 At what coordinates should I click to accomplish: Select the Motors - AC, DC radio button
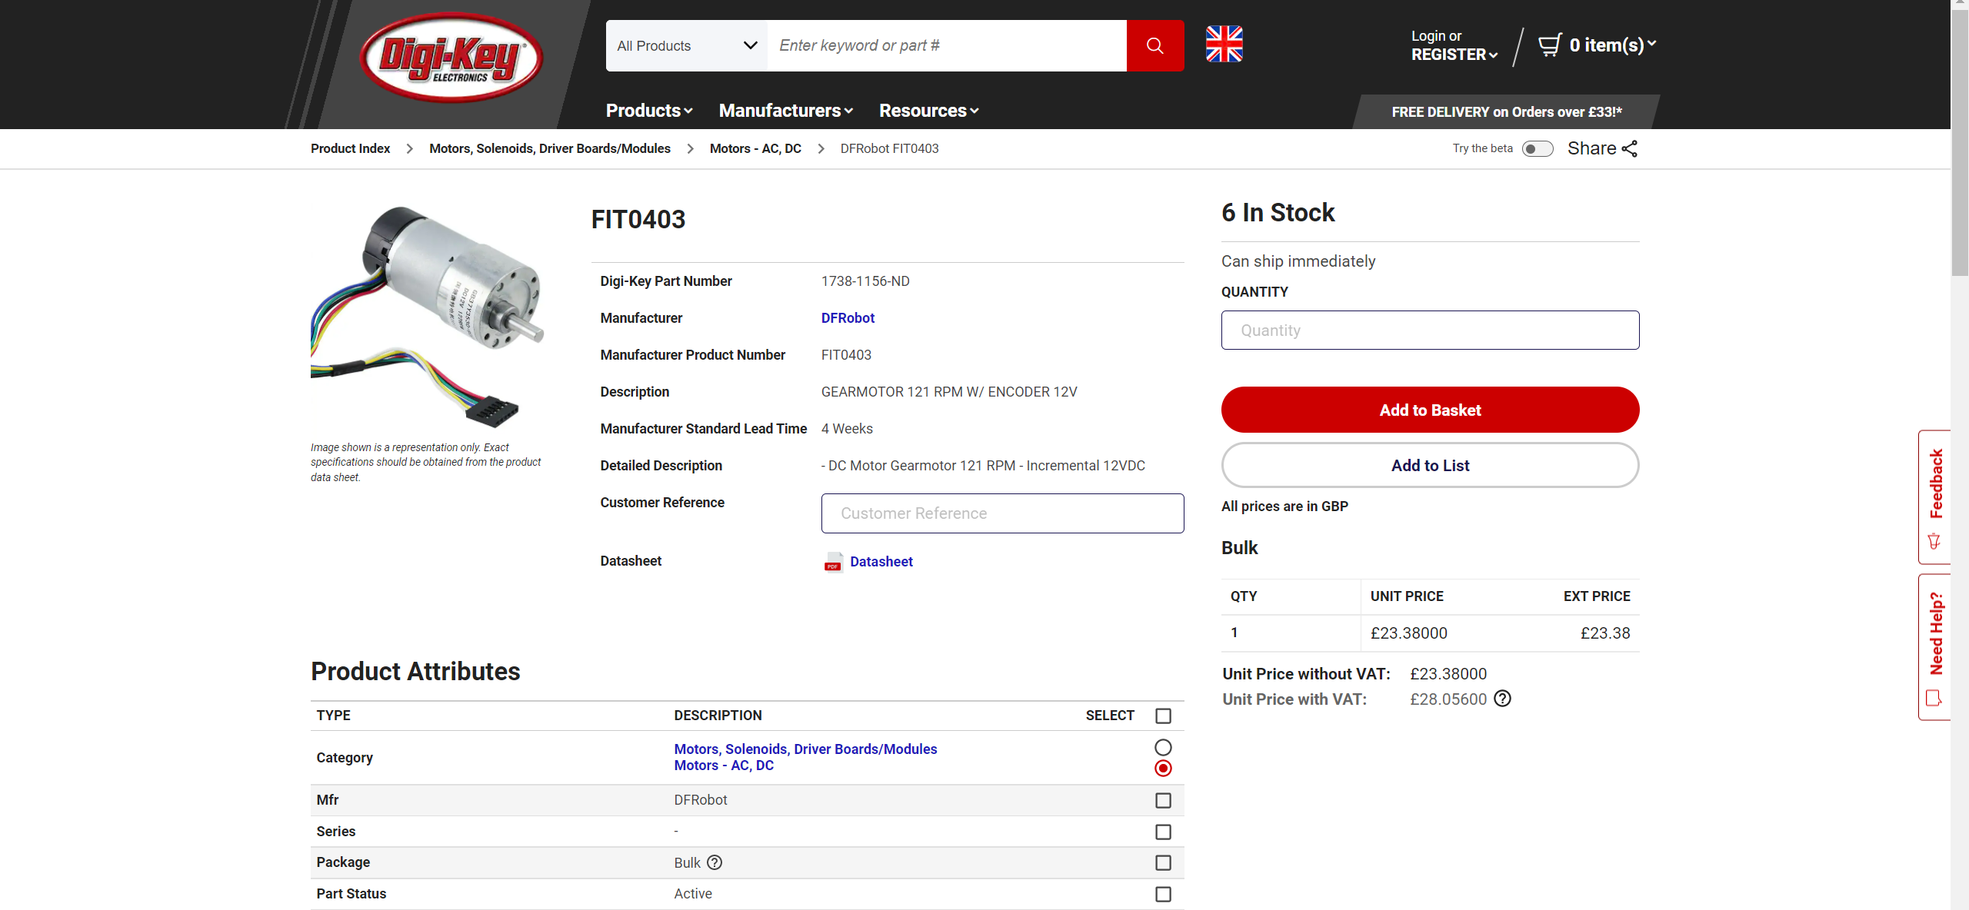coord(1163,768)
